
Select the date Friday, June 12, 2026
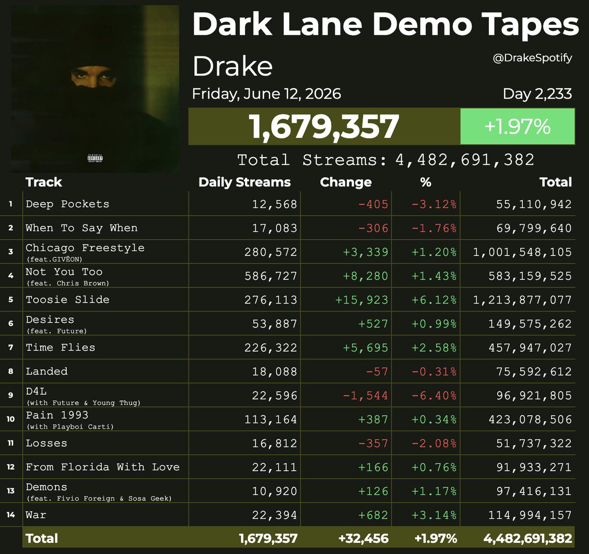[267, 94]
